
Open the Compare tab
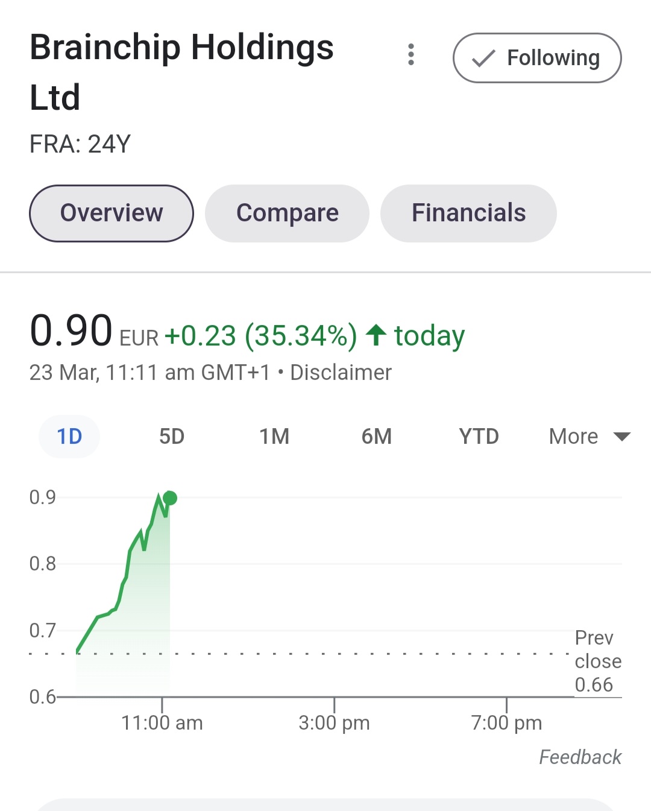click(287, 213)
